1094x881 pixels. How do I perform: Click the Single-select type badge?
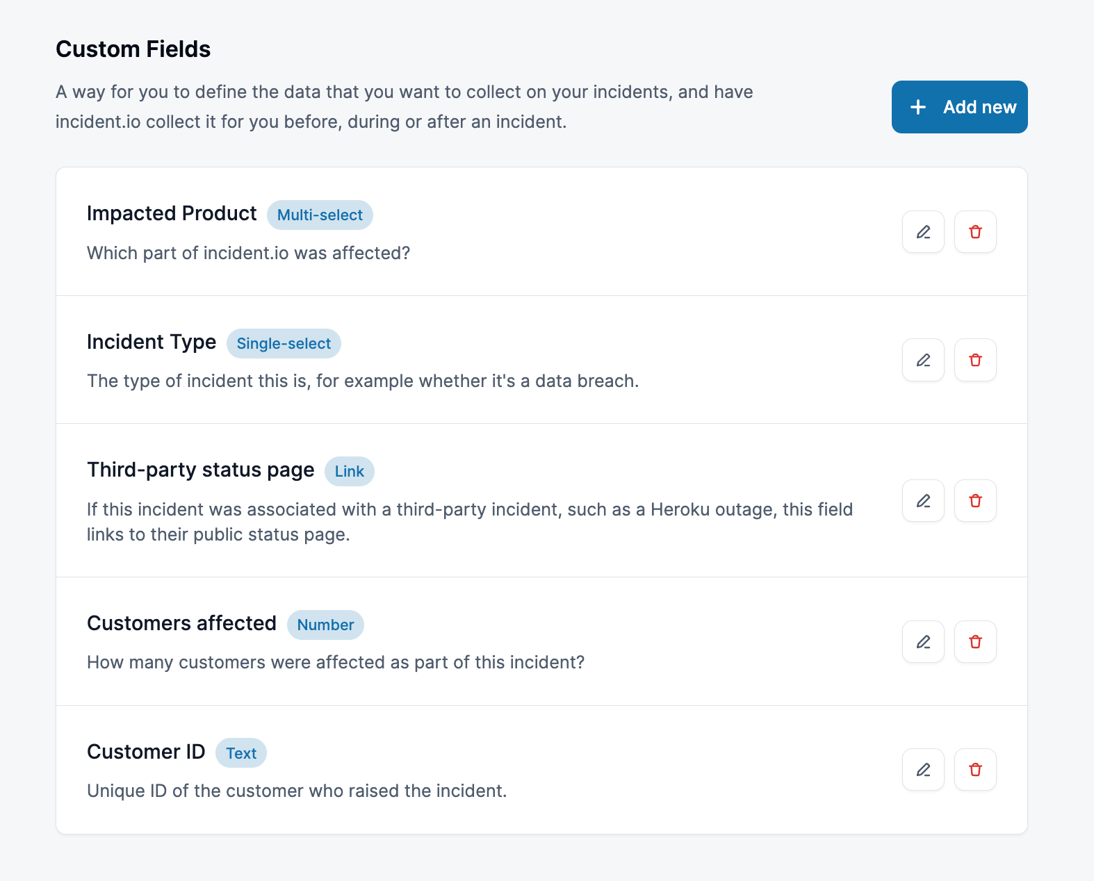(284, 344)
